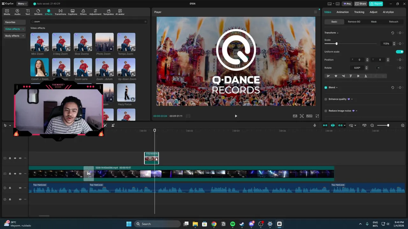
Task: Reset the Blend settings
Action: (393, 87)
